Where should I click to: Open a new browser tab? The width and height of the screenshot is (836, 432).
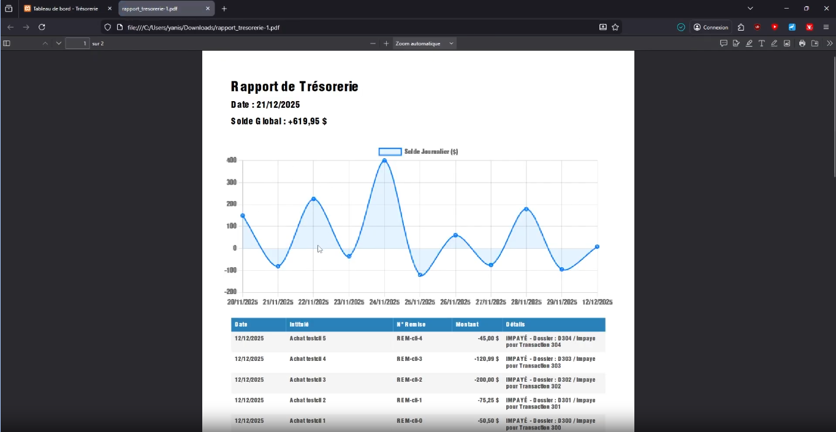224,9
